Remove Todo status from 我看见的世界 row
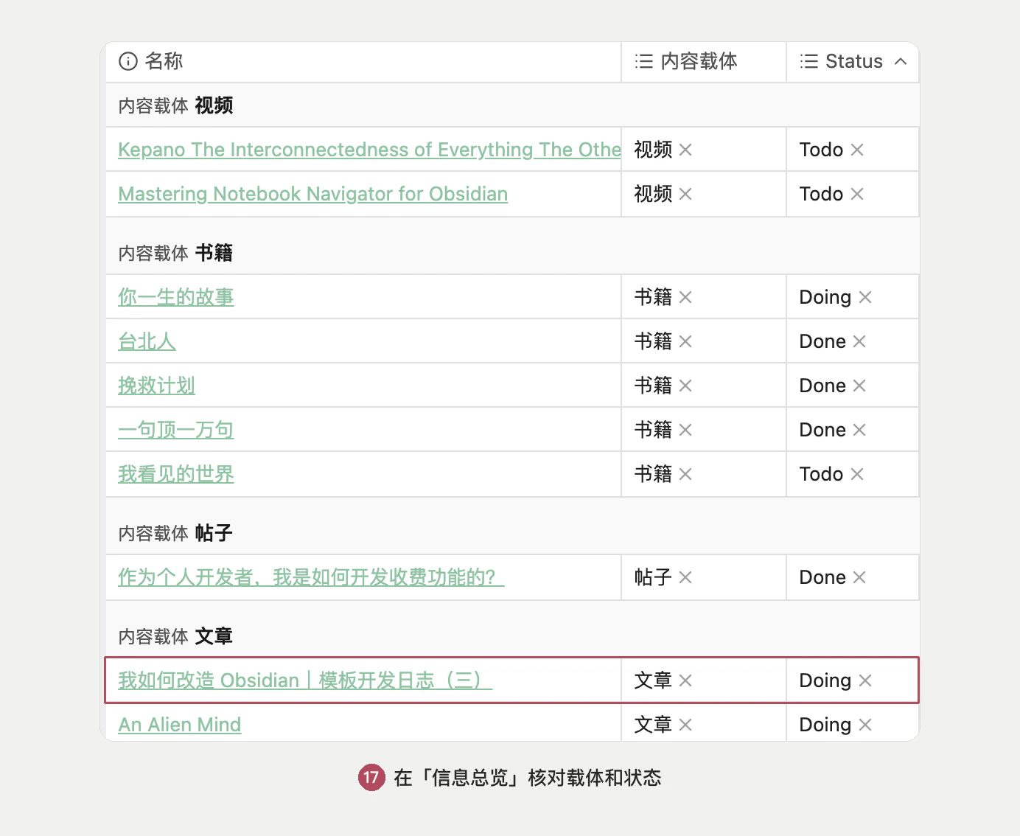 pos(857,474)
